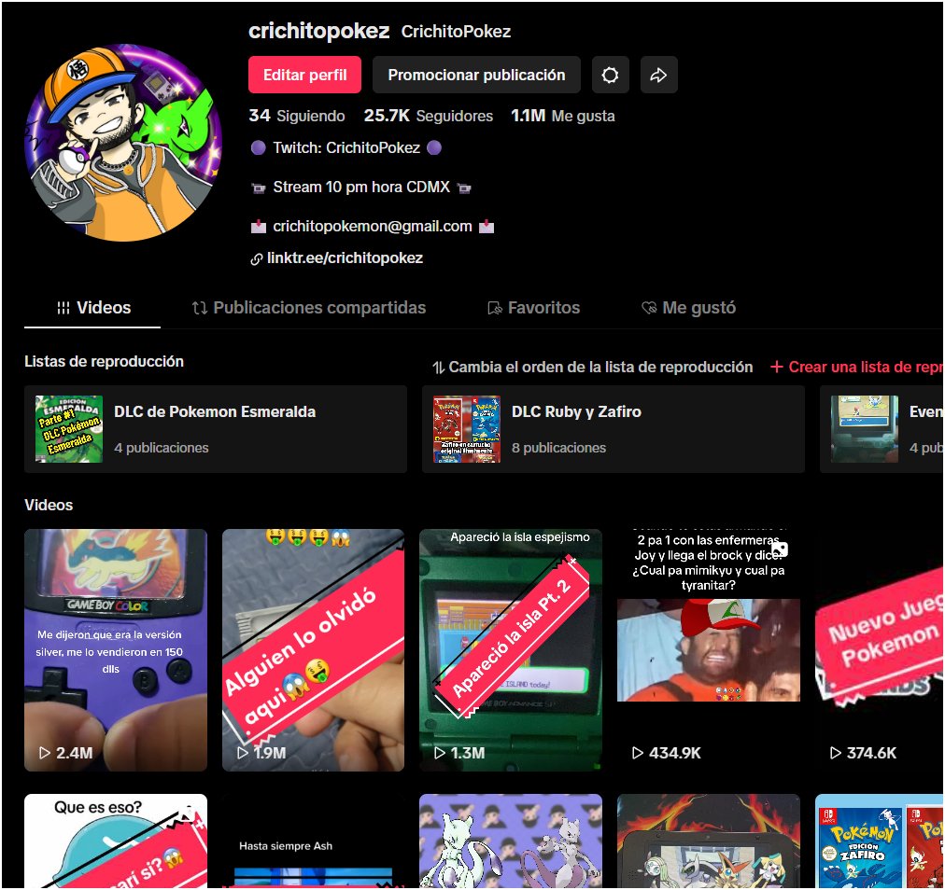945x890 pixels.
Task: Click the link icon beside linktr.ee
Action: 256,259
